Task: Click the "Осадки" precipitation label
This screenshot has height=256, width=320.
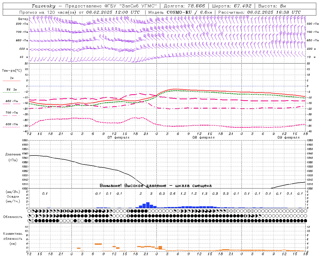Action: (x=13, y=196)
